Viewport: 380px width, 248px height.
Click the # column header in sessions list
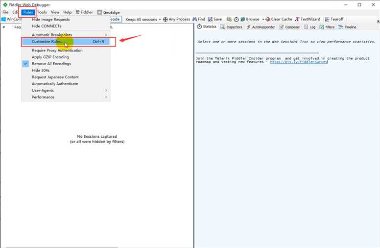(x=4, y=27)
